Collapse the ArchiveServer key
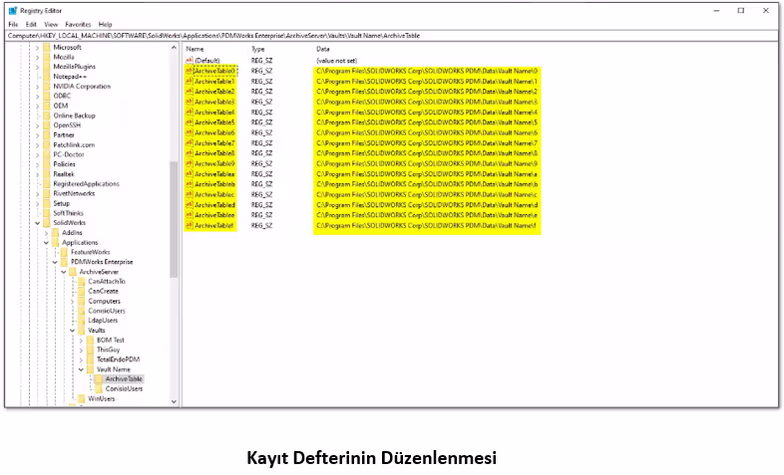This screenshot has height=475, width=784. tap(64, 272)
